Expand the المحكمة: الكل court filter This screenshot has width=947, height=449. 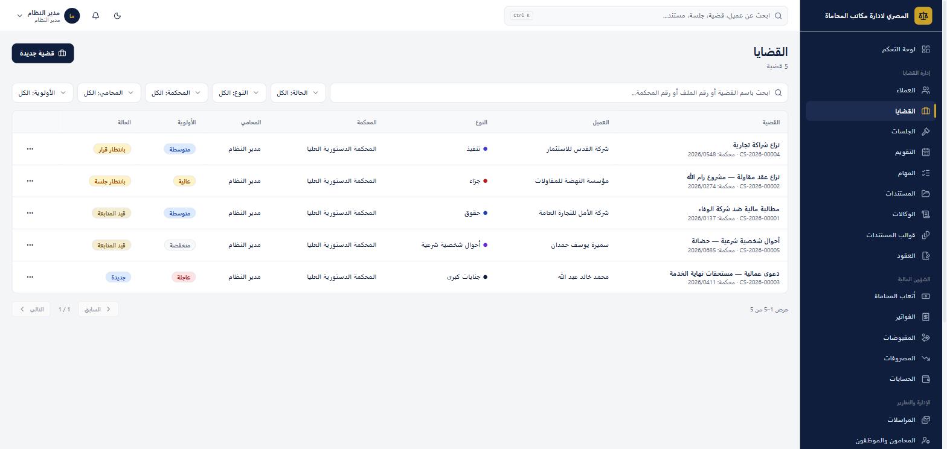176,93
